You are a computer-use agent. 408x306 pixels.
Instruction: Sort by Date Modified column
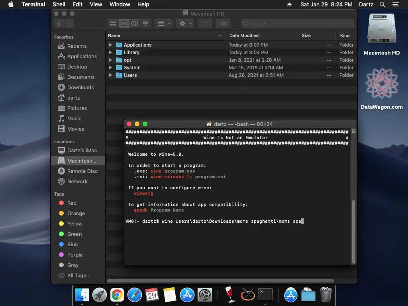pos(261,35)
